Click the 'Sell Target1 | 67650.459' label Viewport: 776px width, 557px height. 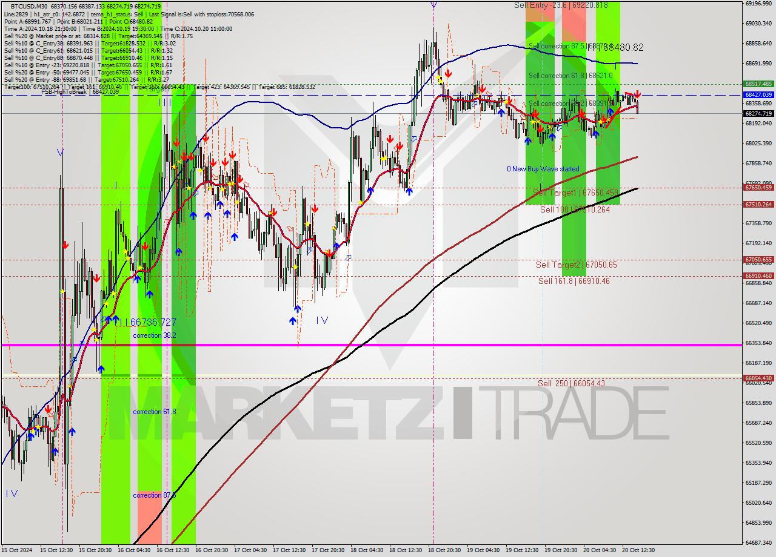pyautogui.click(x=575, y=193)
